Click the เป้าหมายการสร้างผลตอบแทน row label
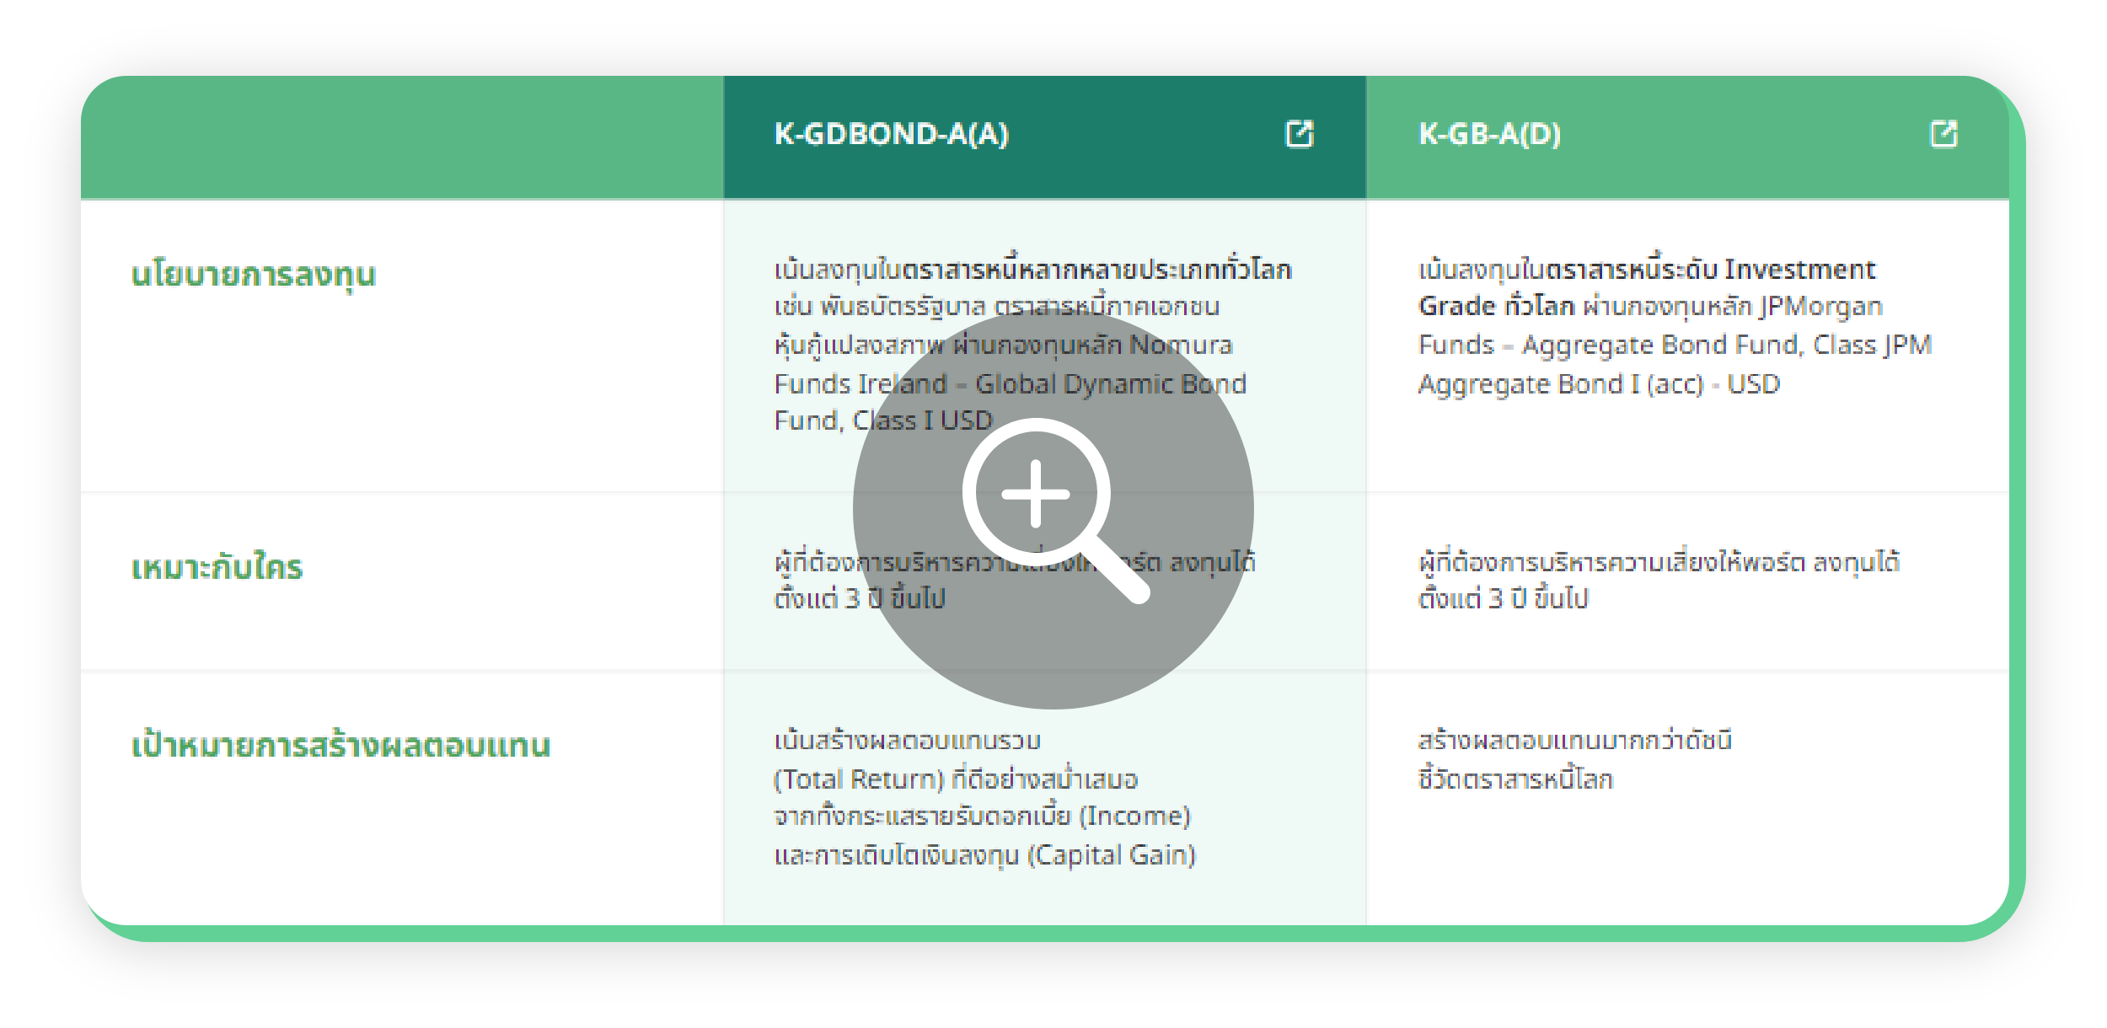Screen dimensions: 2107x1028 [x=340, y=745]
